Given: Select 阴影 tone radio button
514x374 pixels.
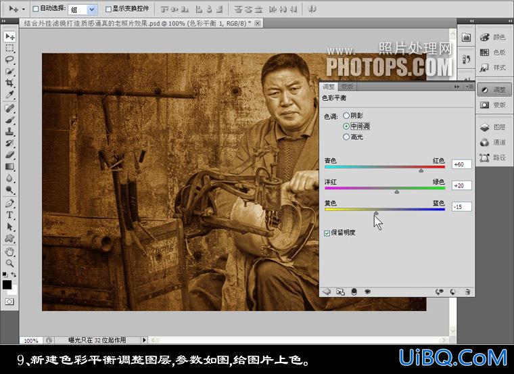Looking at the screenshot, I should point(346,116).
